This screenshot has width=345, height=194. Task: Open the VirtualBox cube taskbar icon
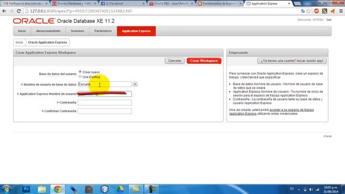click(105, 189)
